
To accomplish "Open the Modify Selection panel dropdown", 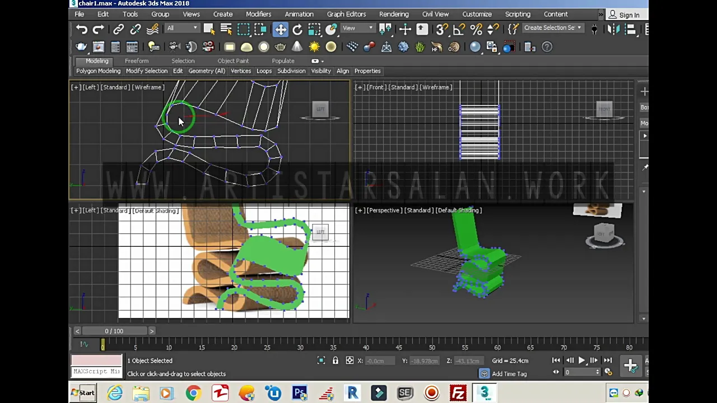I will pyautogui.click(x=146, y=71).
